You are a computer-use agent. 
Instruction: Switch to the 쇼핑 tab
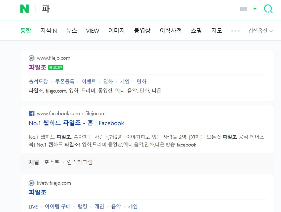(x=197, y=31)
